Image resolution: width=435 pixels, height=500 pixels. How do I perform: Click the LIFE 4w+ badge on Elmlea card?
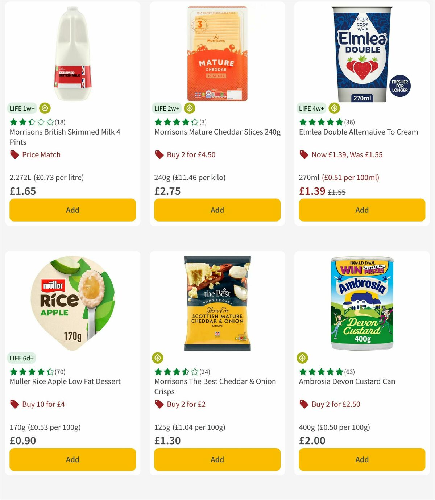311,108
